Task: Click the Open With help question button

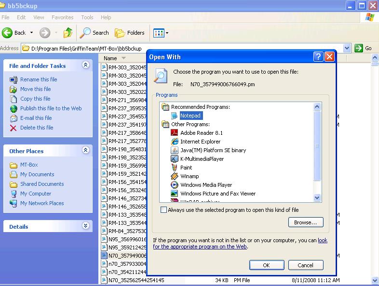Action: (318, 57)
